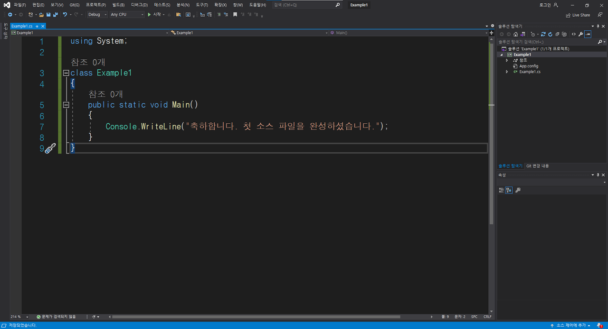Click the CRLF line ending indicator

click(x=487, y=317)
